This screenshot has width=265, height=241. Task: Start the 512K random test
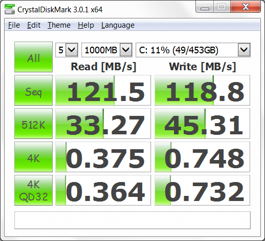(33, 124)
